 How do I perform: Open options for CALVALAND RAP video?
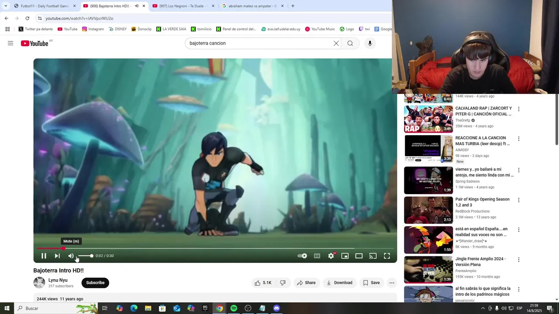[519, 109]
